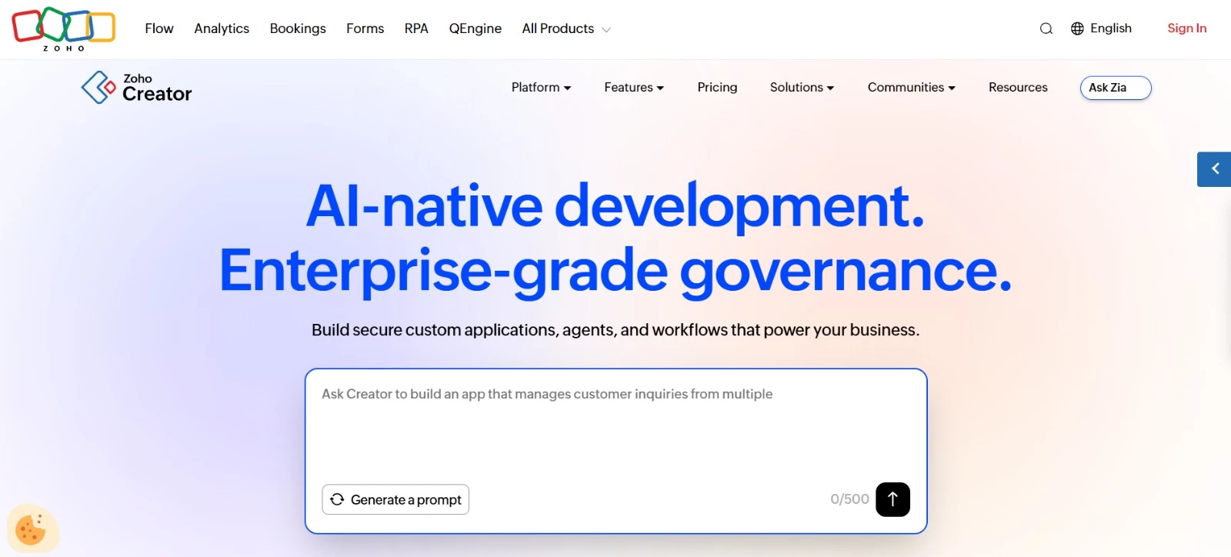The image size is (1231, 557).
Task: Expand the blue side panel arrow
Action: click(1215, 169)
